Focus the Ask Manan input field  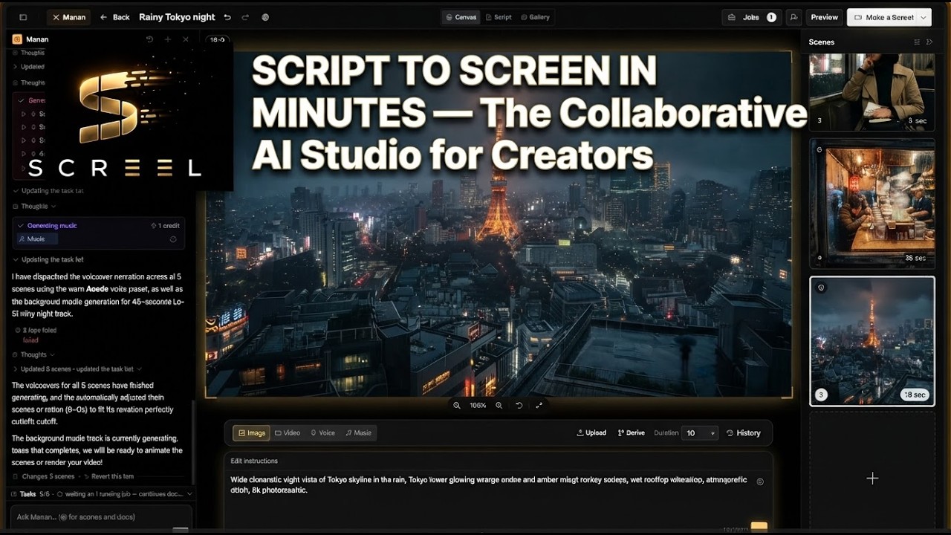102,517
